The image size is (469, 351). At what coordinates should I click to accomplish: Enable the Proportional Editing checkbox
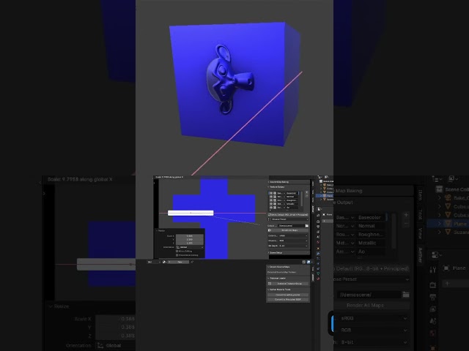coord(177,255)
